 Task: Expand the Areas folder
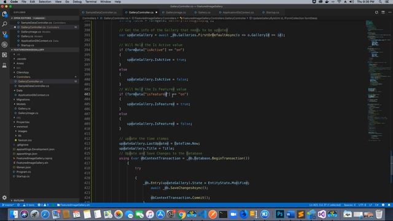[x=20, y=63]
